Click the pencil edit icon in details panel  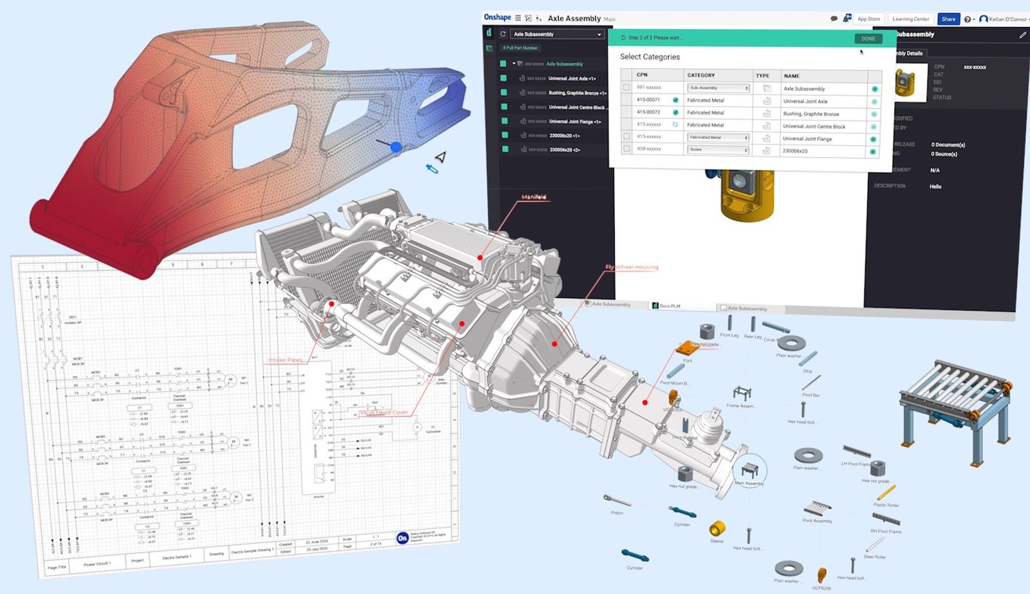(1022, 35)
